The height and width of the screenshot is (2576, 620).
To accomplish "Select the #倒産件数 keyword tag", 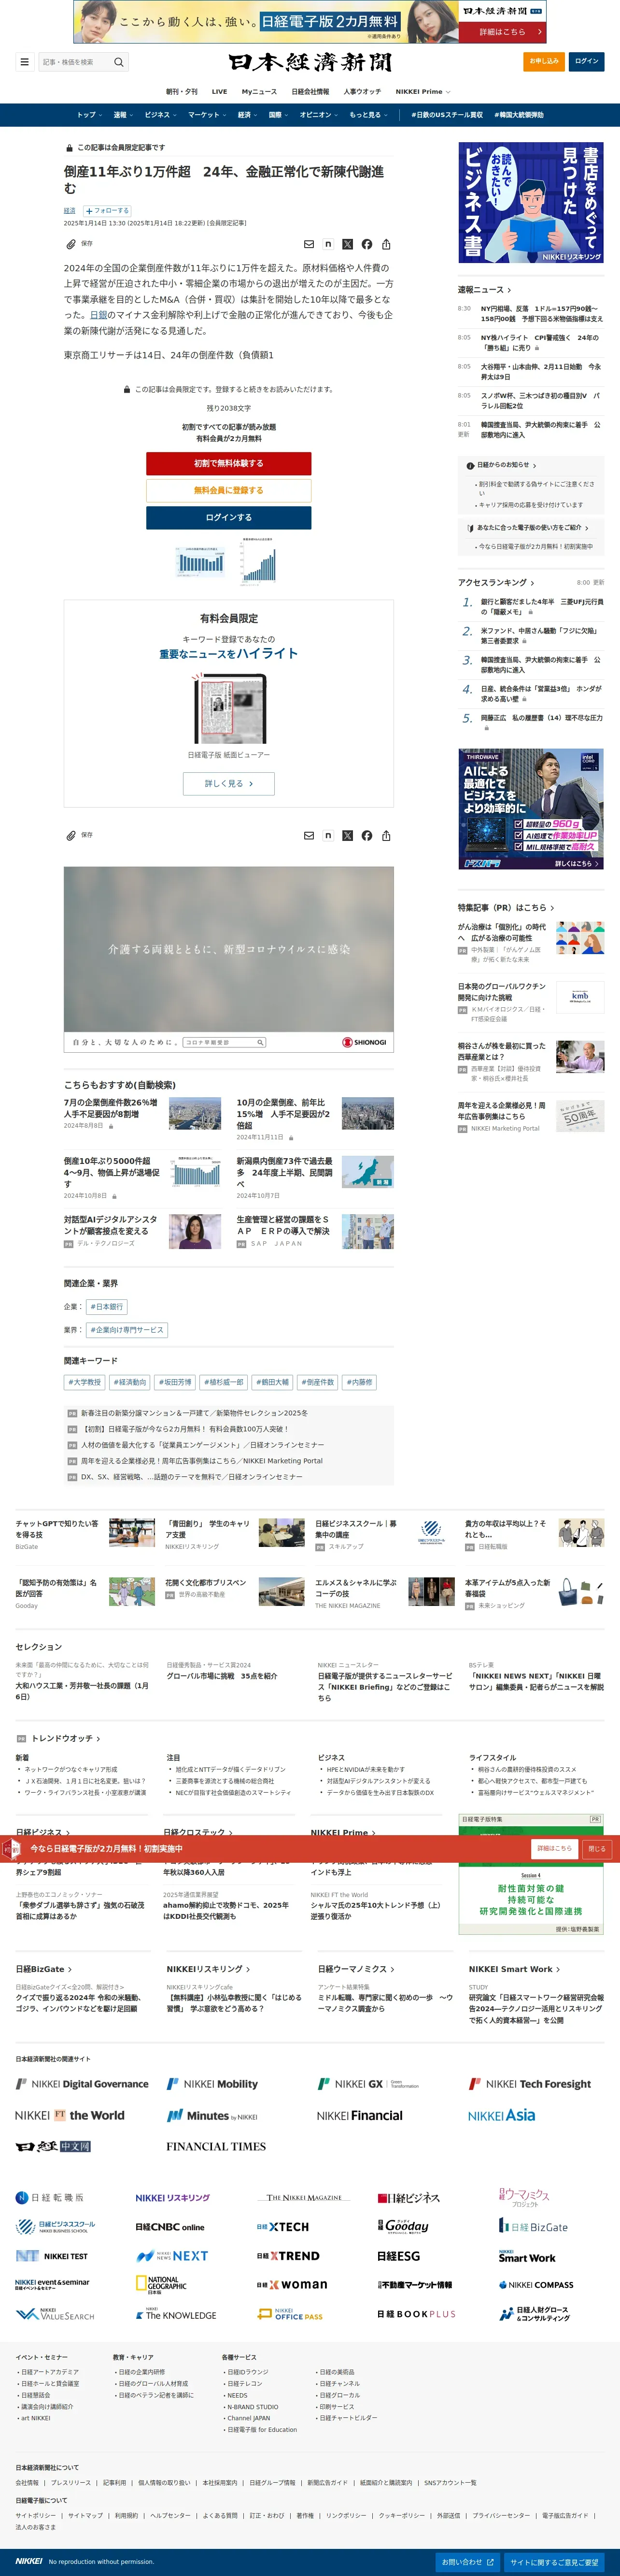I will coord(318,1382).
